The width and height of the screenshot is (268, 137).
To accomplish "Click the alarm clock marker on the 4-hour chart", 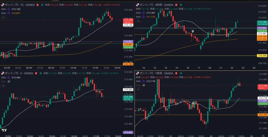I will coord(193,31).
